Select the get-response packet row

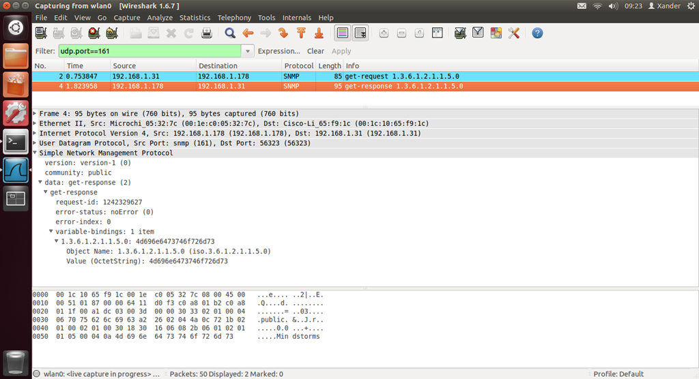point(365,87)
